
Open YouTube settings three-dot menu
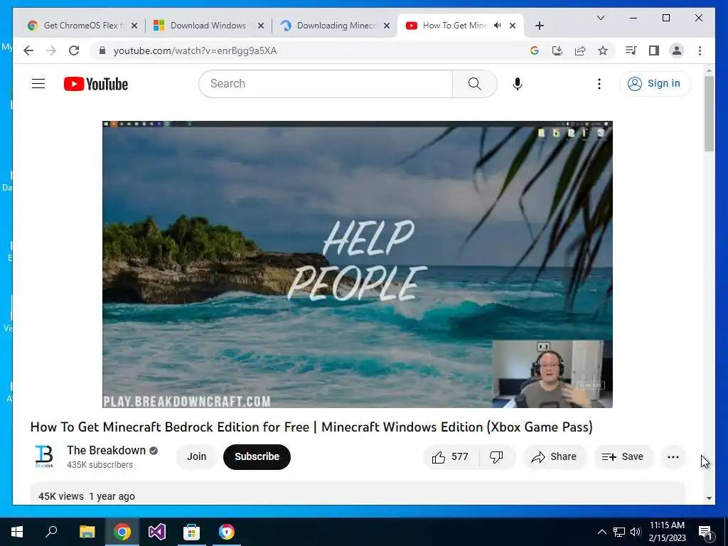click(599, 84)
